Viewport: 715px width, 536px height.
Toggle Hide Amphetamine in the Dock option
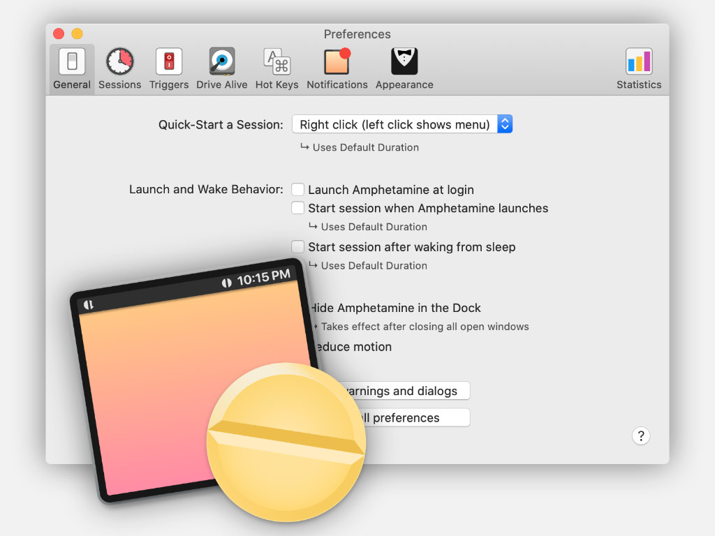tap(395, 308)
